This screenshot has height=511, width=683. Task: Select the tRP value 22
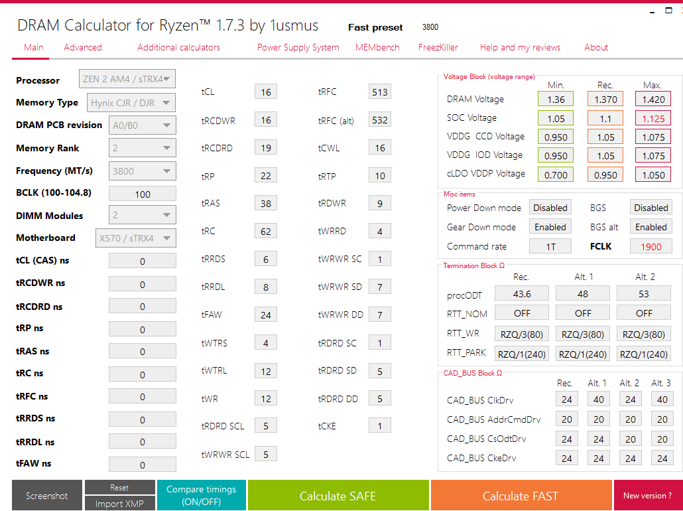coord(266,176)
